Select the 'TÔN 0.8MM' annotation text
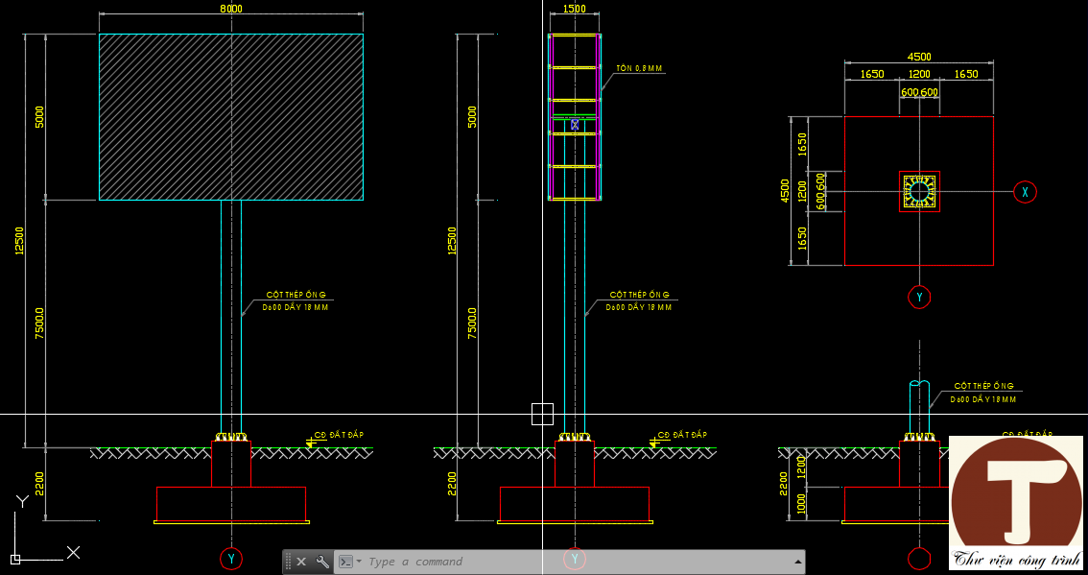The image size is (1088, 575). 638,69
